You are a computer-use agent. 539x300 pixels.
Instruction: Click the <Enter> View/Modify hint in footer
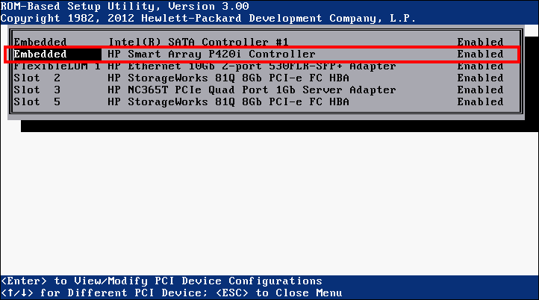pos(162,281)
